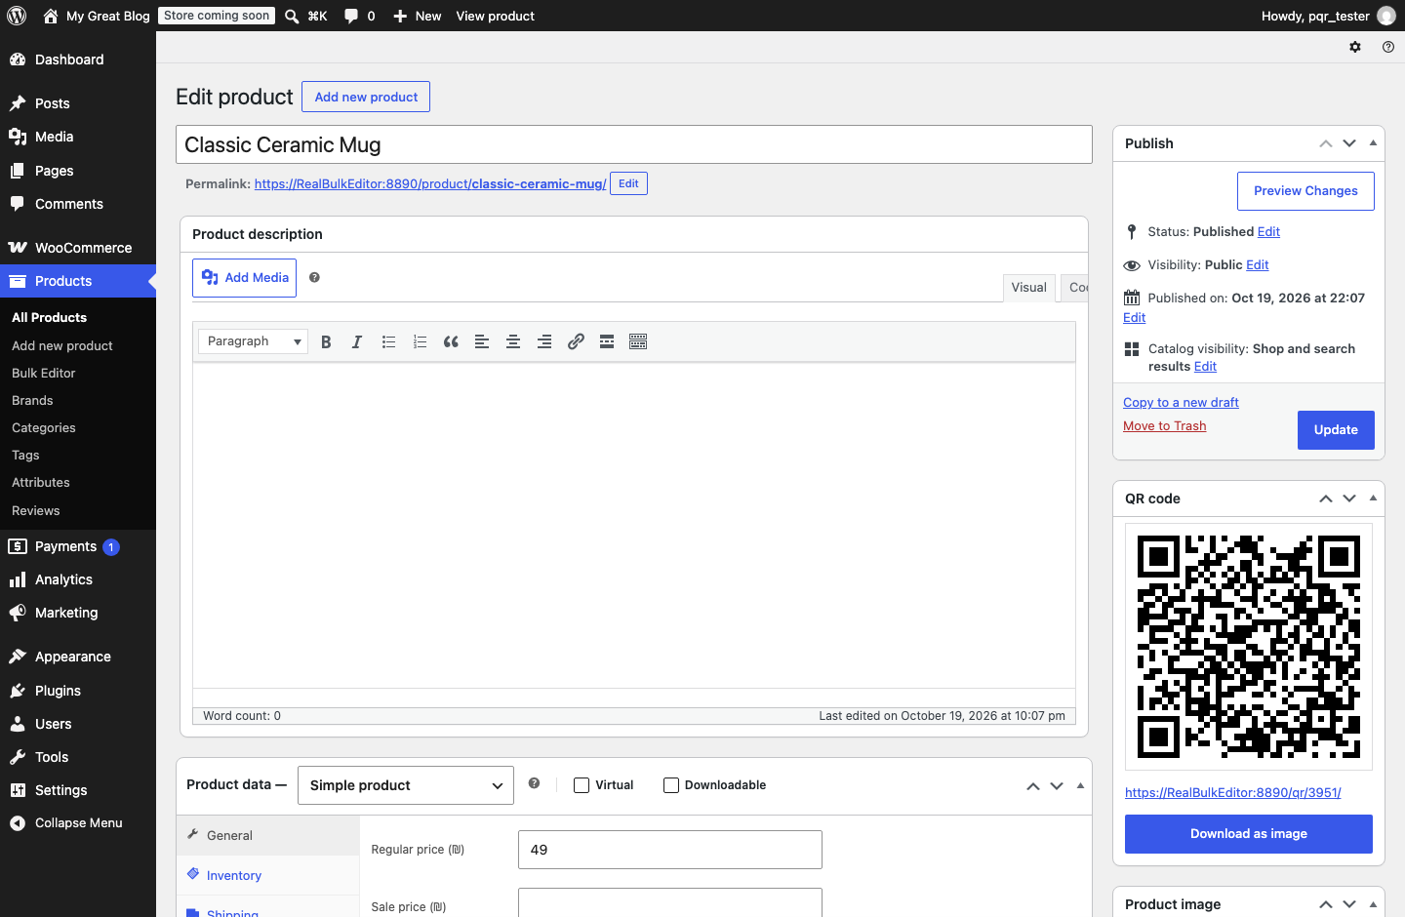Open WooCommerce menu in sidebar

[78, 248]
